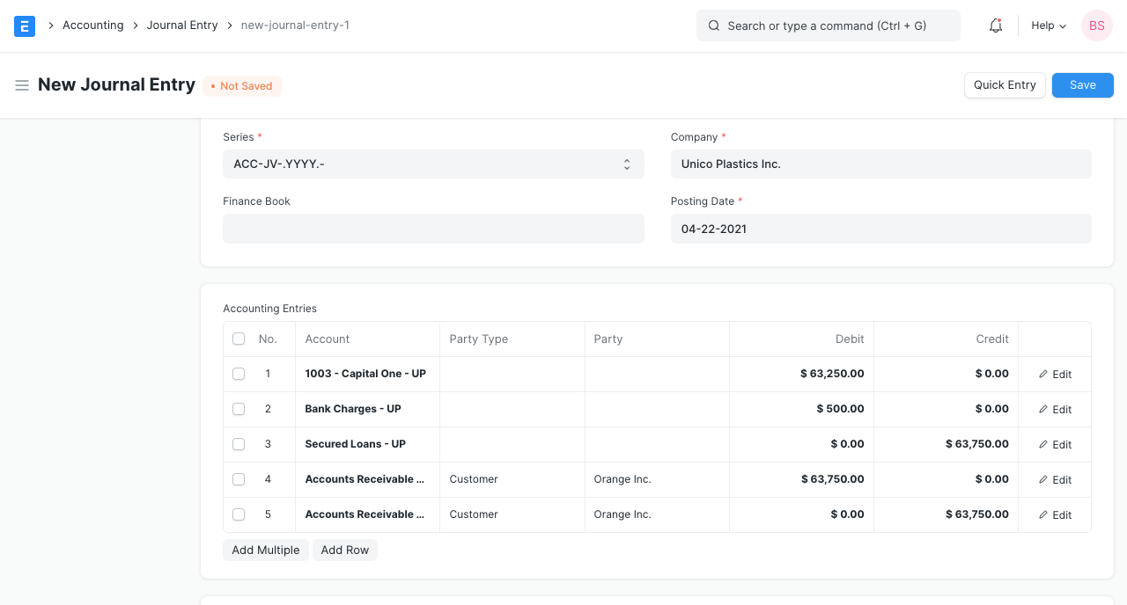The image size is (1127, 605).
Task: Click the Add Row button
Action: 344,550
